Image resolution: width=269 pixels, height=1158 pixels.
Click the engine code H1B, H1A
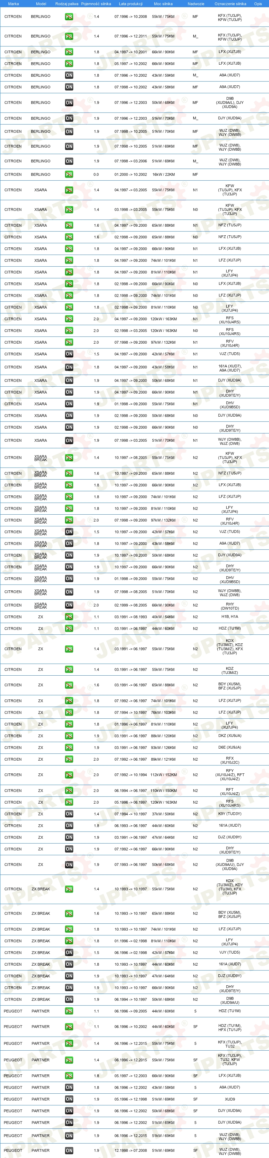pos(230,616)
